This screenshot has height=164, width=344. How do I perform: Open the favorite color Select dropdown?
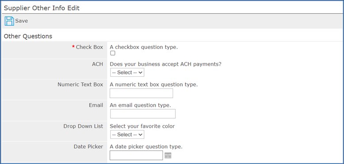pos(127,134)
